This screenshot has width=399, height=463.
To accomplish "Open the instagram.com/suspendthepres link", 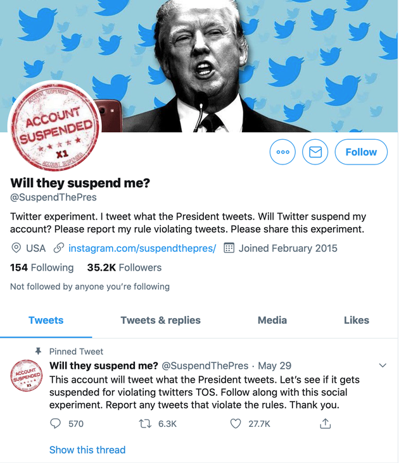I will [x=142, y=248].
